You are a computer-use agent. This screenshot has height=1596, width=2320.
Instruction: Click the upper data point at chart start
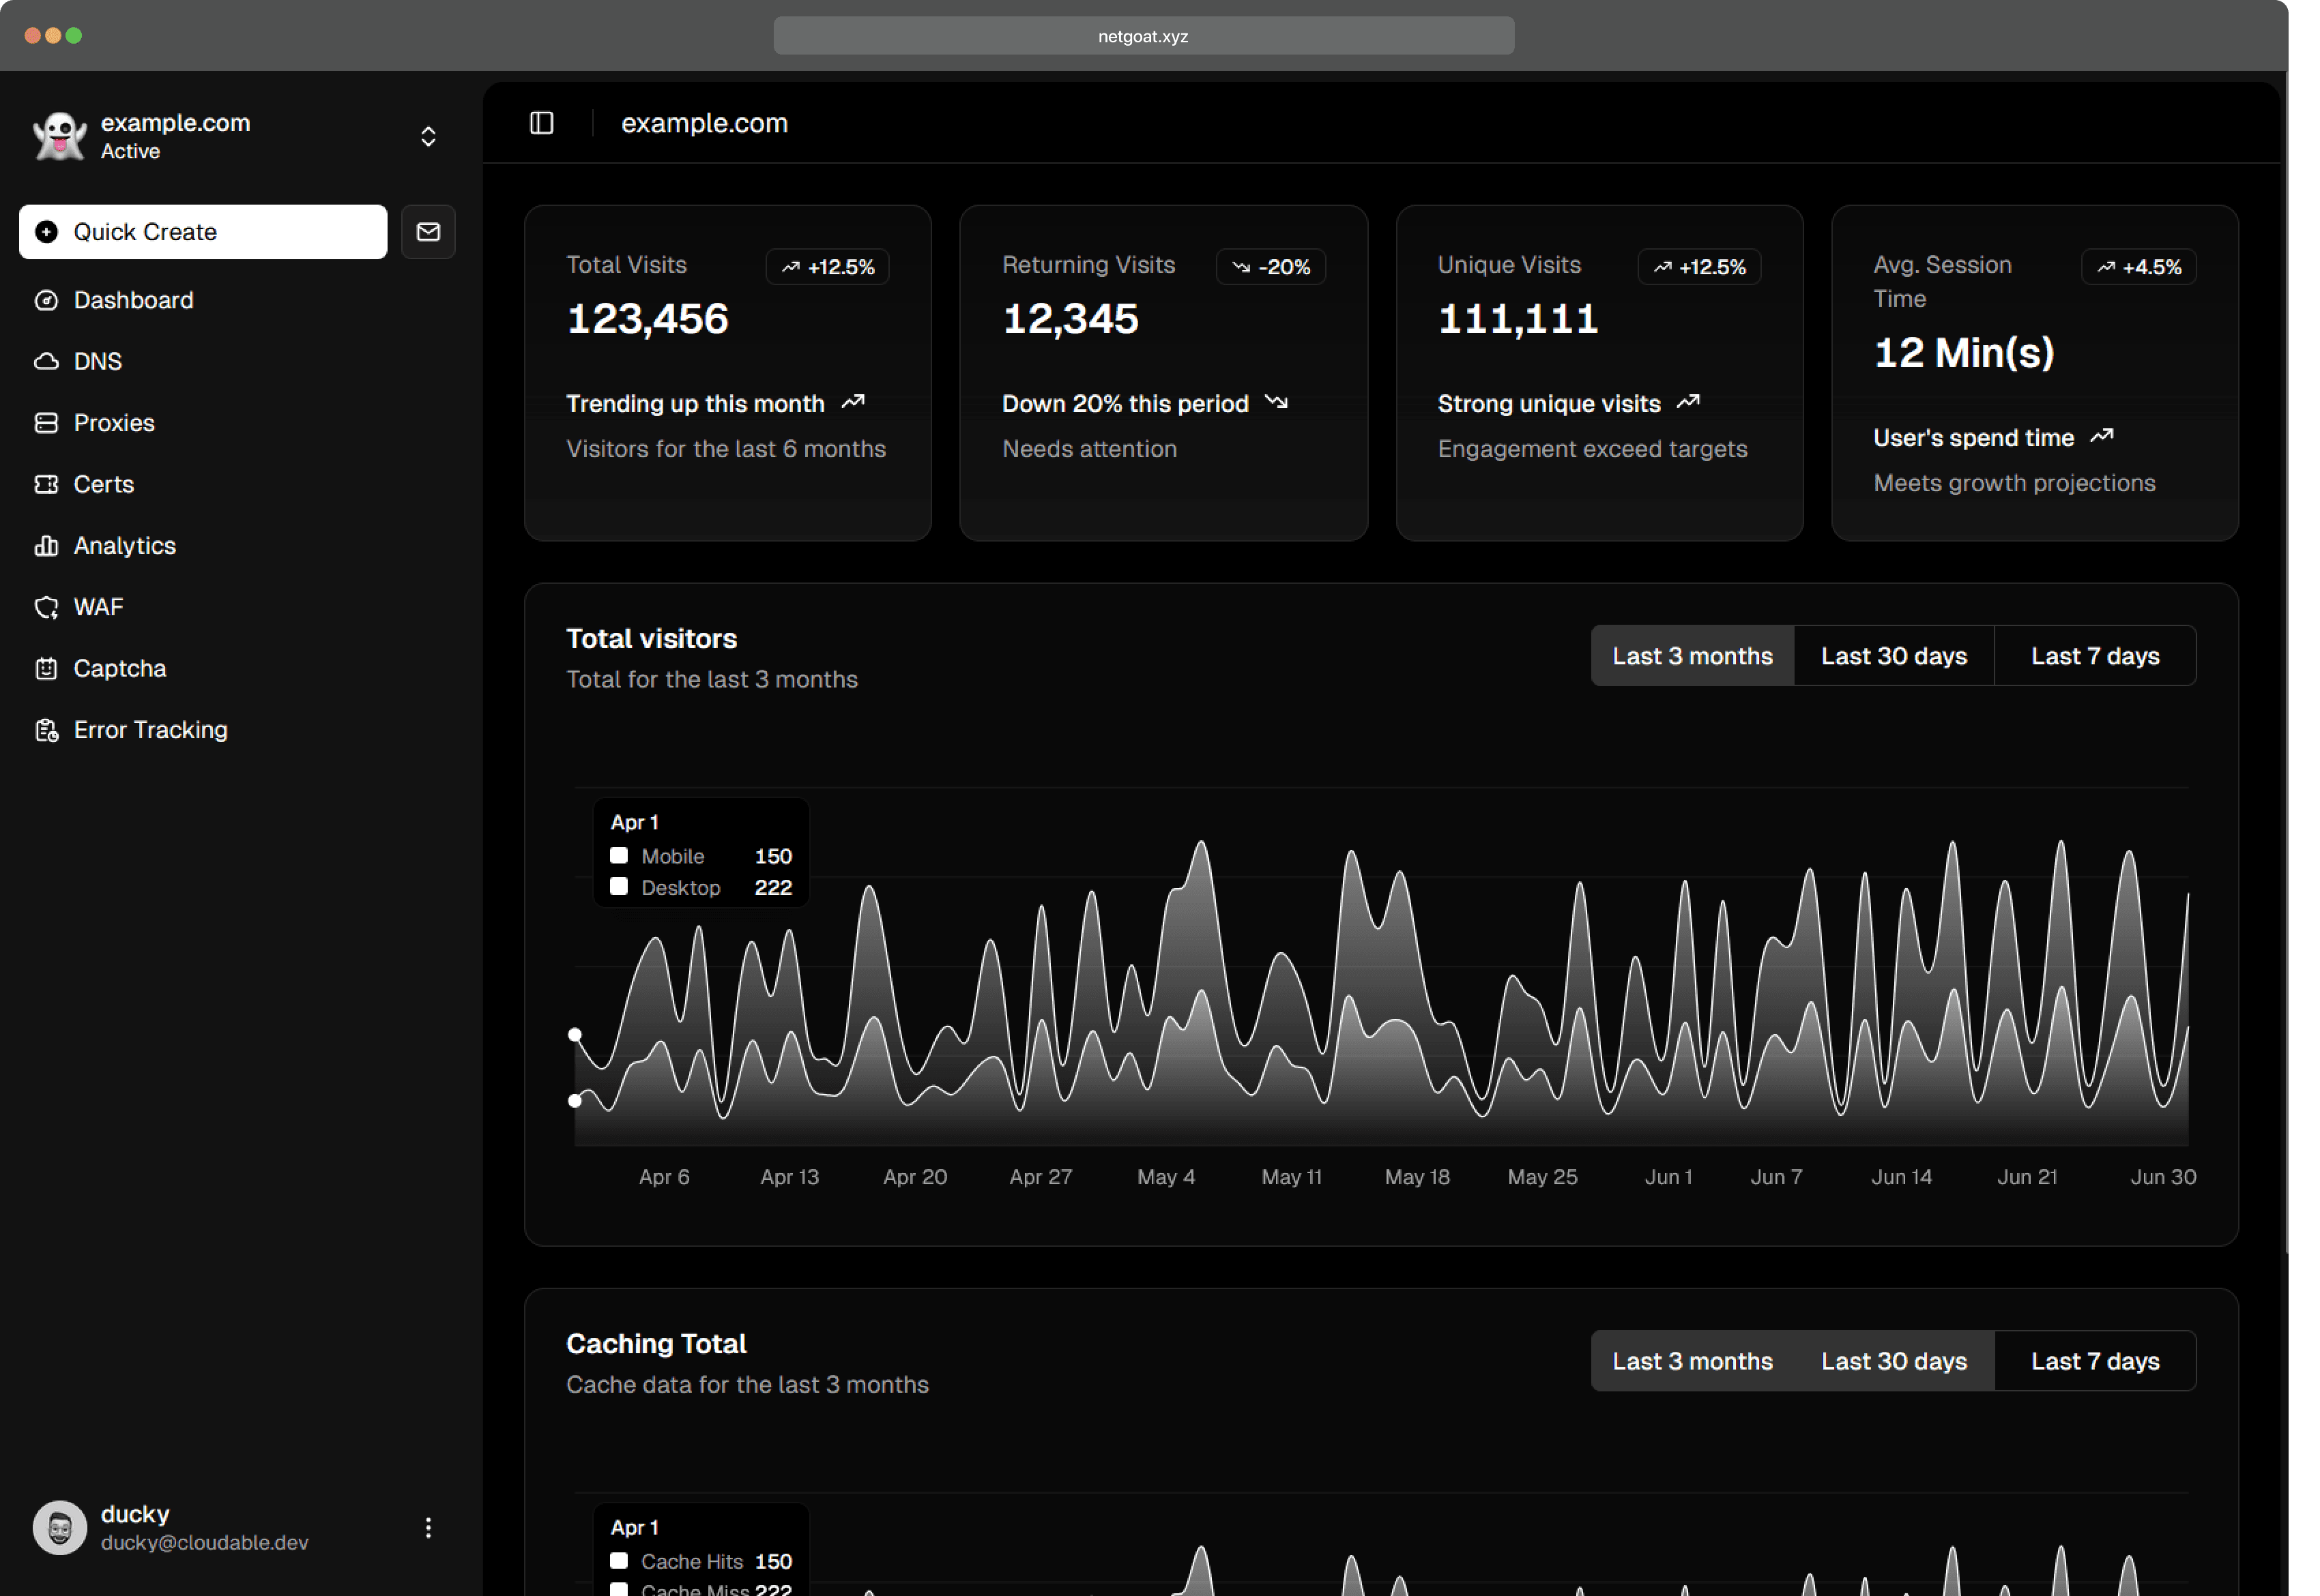pyautogui.click(x=575, y=1035)
